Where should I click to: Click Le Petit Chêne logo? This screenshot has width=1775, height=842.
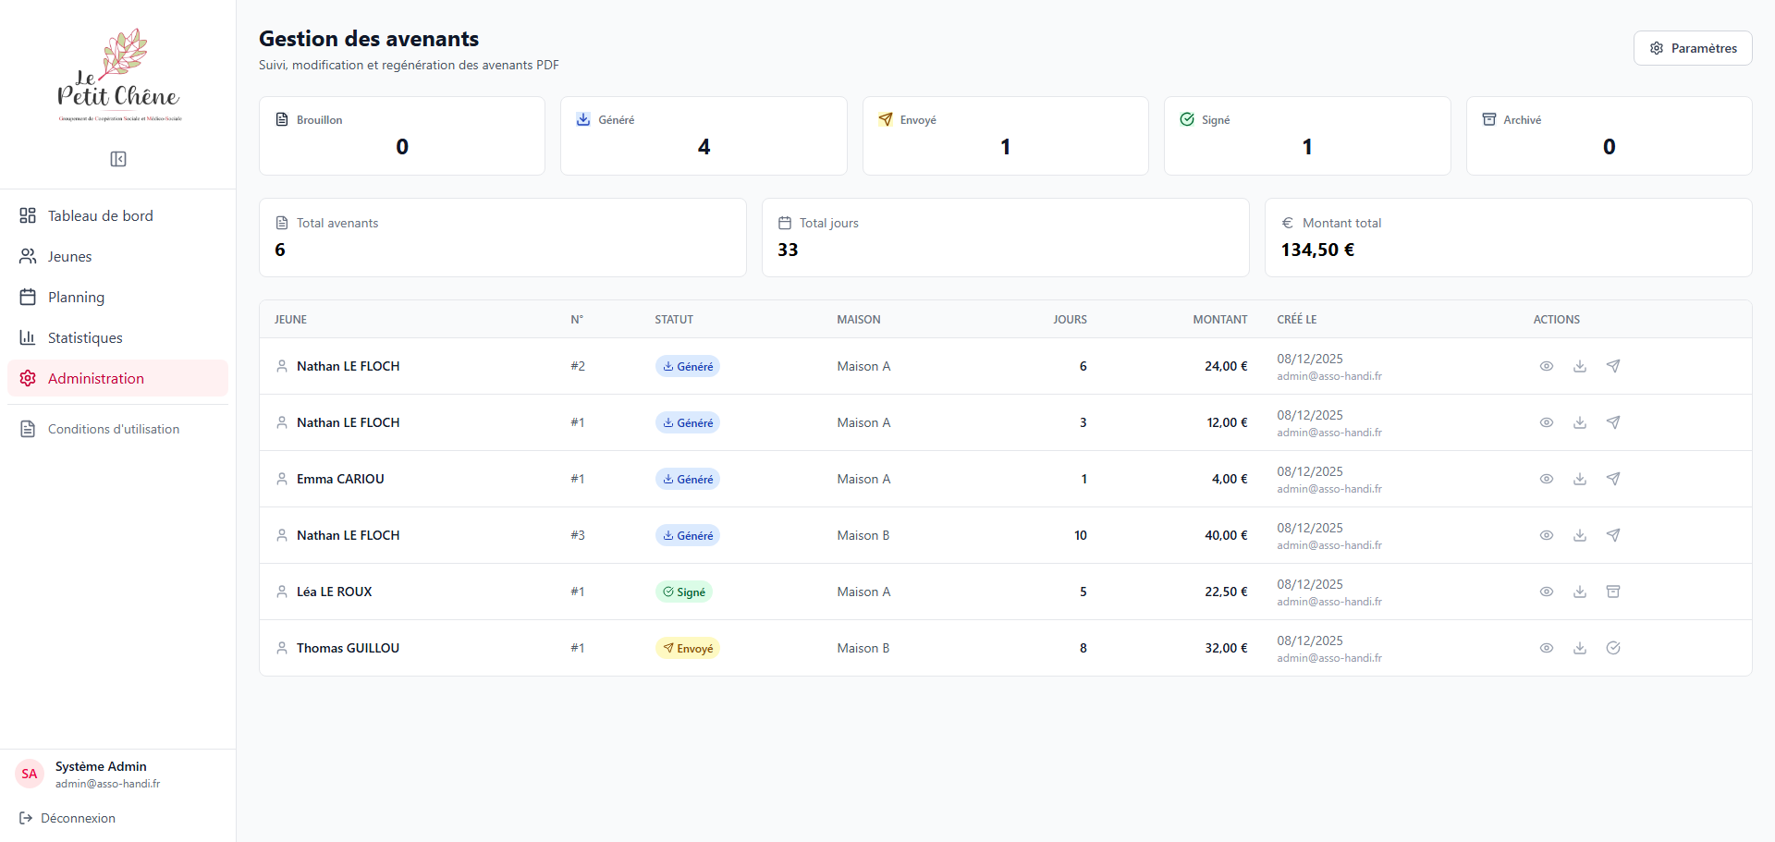click(x=118, y=76)
